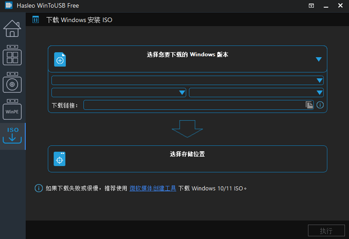Viewport: 349px width, 239px height.
Task: Open the lower-left half-width dropdown
Action: (119, 93)
